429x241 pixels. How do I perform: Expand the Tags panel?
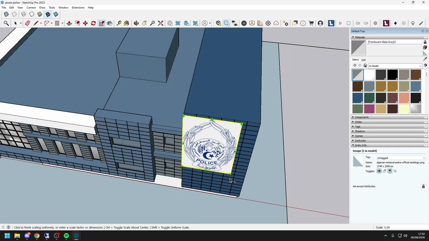(389, 127)
